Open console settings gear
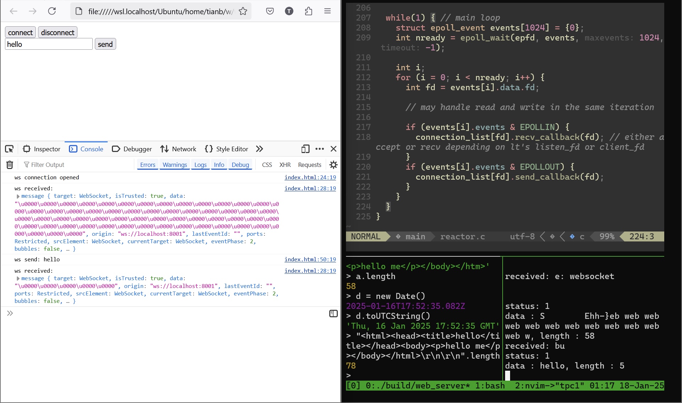The height and width of the screenshot is (403, 682). pyautogui.click(x=333, y=165)
